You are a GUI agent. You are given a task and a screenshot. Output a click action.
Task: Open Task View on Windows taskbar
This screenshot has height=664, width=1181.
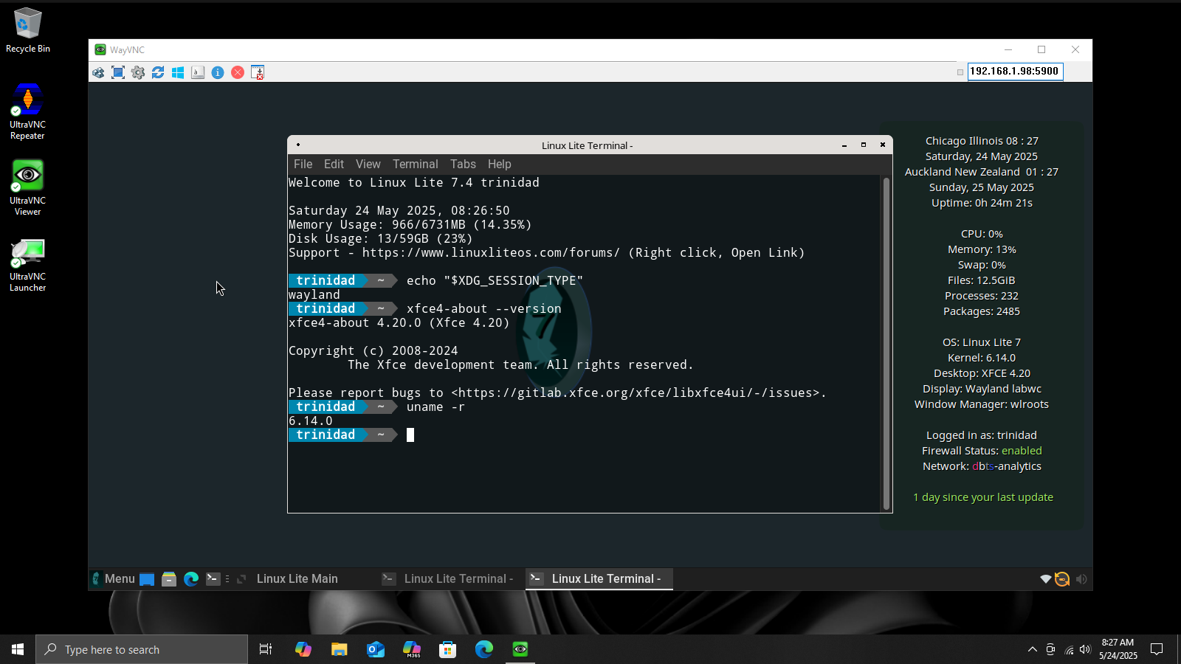click(266, 649)
